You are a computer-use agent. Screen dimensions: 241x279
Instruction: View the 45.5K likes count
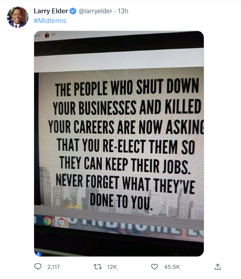tap(172, 267)
